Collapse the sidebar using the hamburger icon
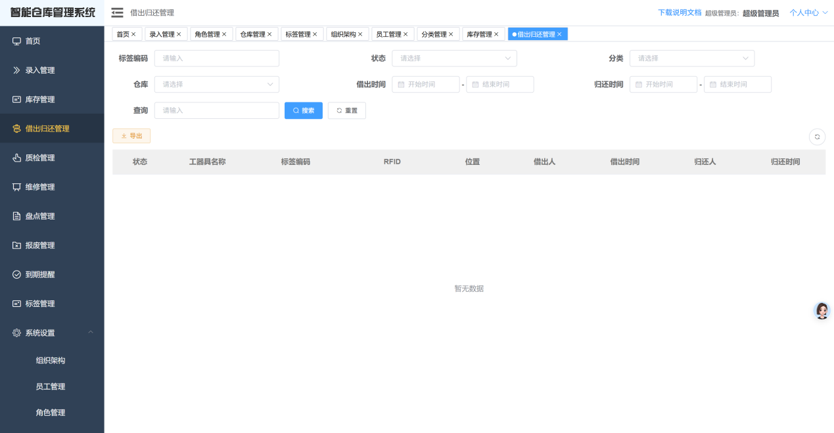 116,12
